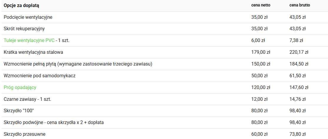Viewport: 328px width, 139px height.
Task: Click the Opcje za dopłatą heading
Action: 21,6
